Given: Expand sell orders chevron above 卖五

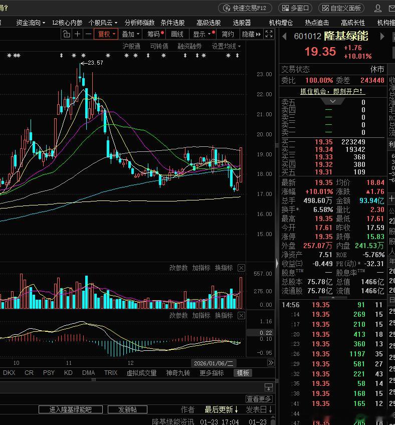Looking at the screenshot, I should coord(333,101).
